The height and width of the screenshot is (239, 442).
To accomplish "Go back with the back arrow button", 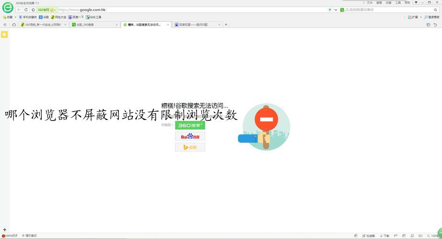I will 19,10.
